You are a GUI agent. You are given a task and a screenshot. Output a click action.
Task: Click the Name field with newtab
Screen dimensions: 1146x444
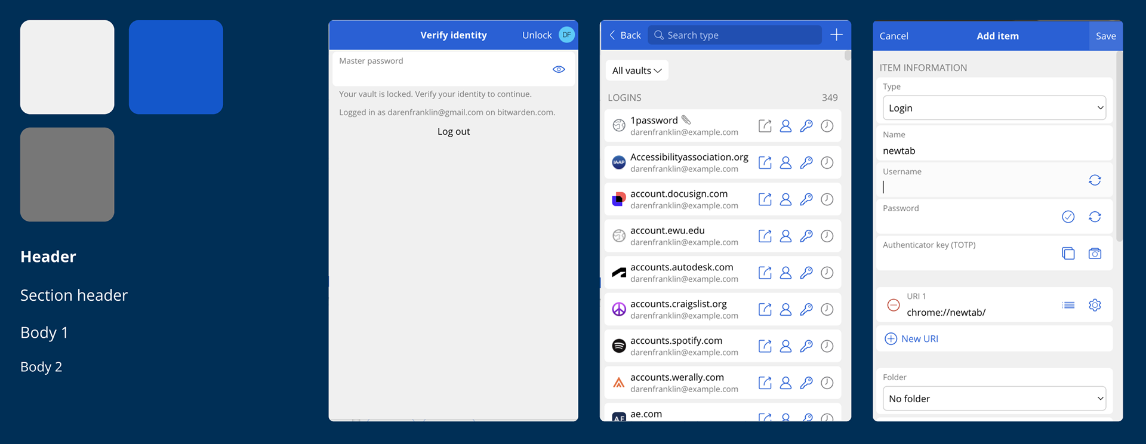click(x=994, y=143)
